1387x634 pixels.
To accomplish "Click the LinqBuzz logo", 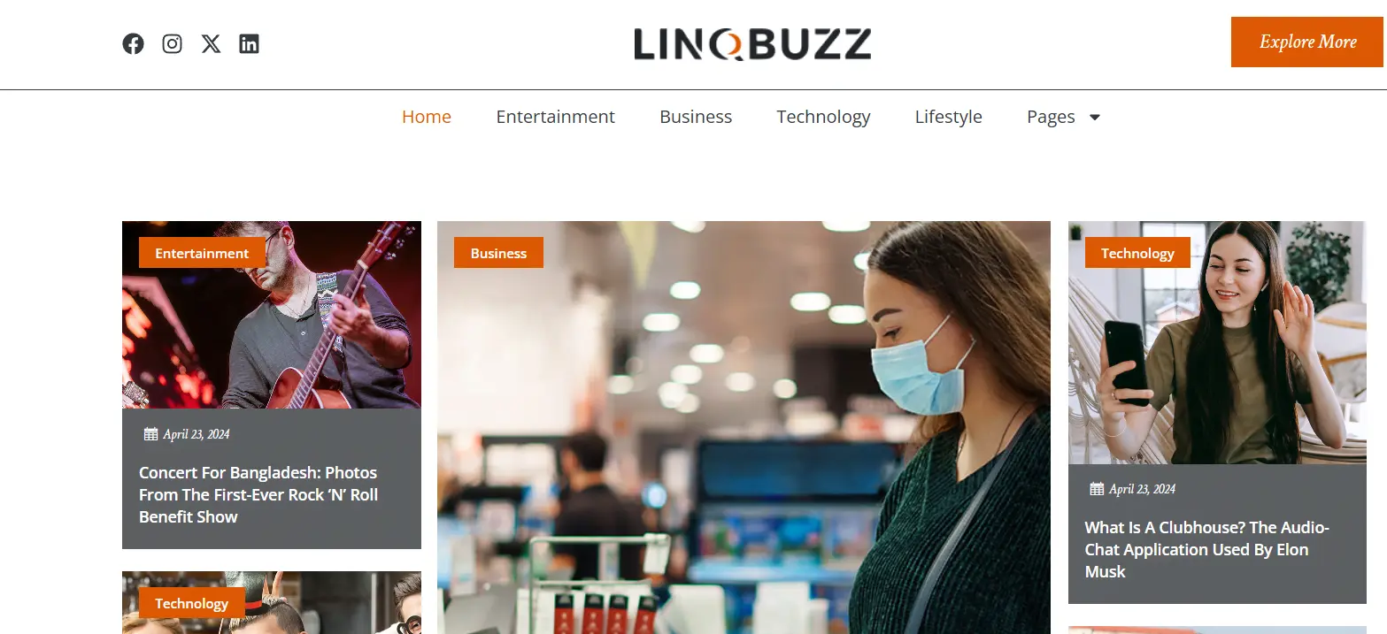I will click(x=752, y=44).
